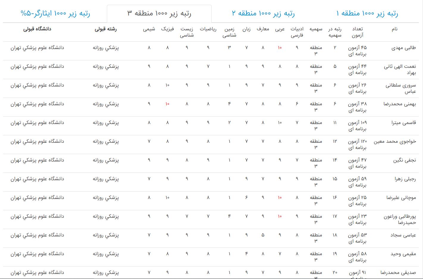The height and width of the screenshot is (279, 423).
Task: Click the رشته قبولی column header
Action: [x=106, y=29]
